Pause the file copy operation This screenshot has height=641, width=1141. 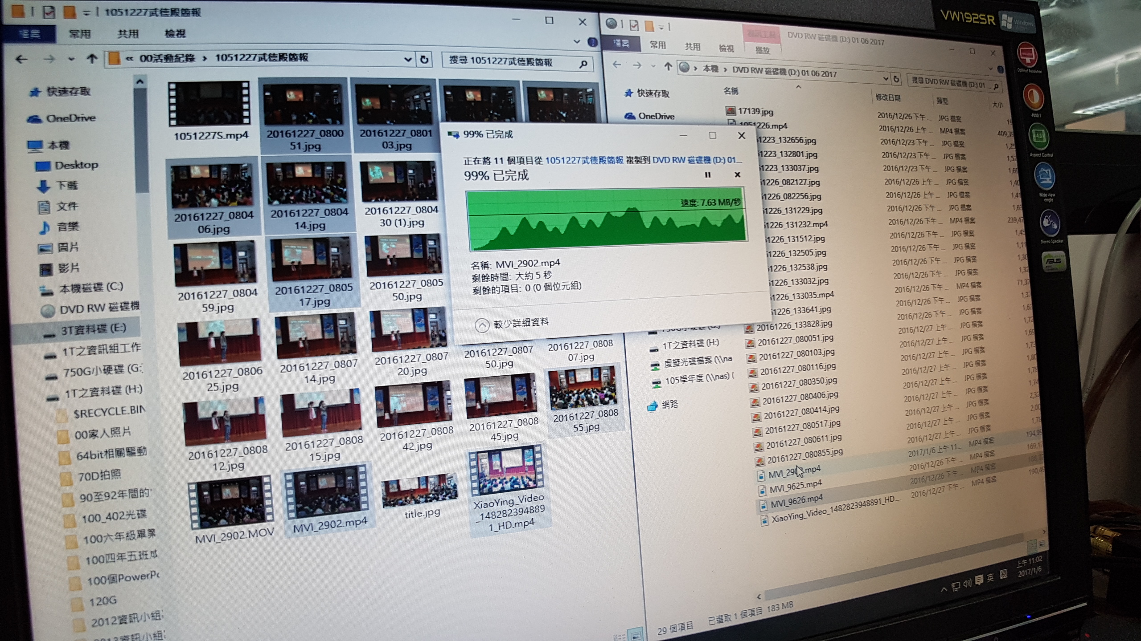point(707,175)
